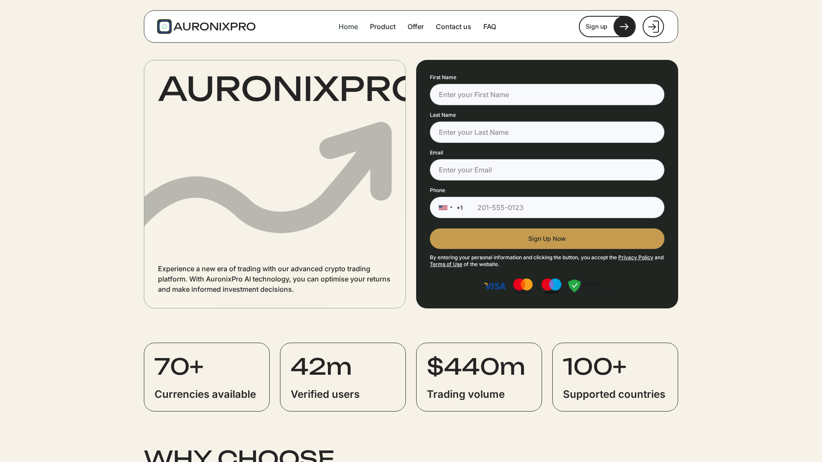Click the Visa logo icon
This screenshot has height=462, width=822.
tap(494, 286)
